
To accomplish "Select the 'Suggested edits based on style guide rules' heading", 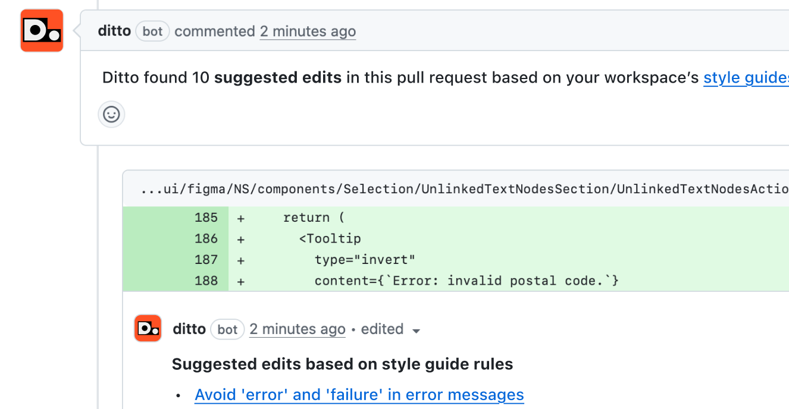I will 342,364.
